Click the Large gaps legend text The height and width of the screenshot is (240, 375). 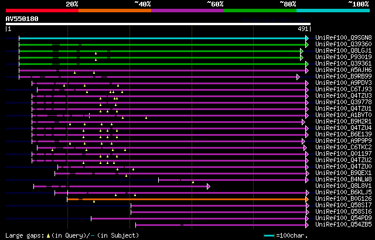[x=72, y=235]
